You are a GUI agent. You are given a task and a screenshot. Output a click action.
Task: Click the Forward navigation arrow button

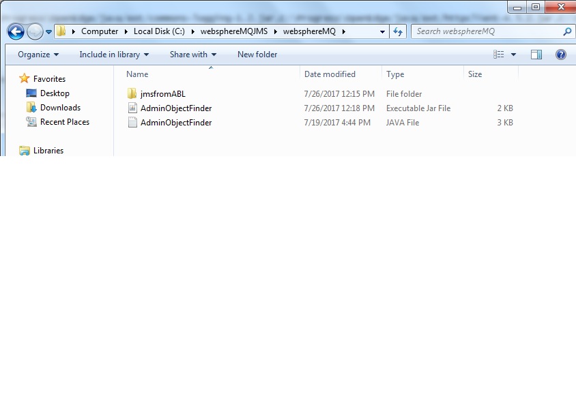(35, 31)
